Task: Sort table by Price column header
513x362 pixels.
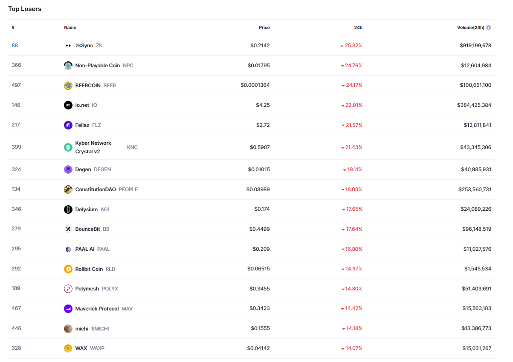Action: [x=264, y=28]
